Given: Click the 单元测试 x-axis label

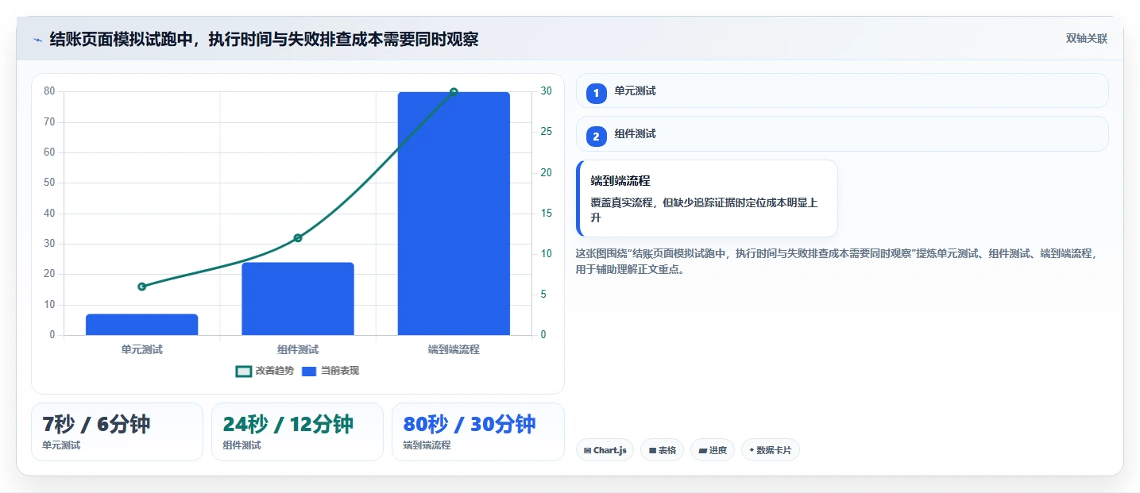Looking at the screenshot, I should [141, 349].
